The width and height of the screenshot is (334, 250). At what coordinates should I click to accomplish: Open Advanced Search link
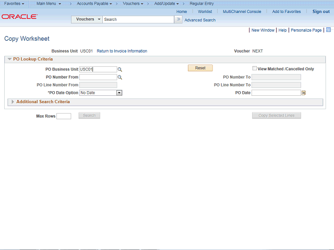click(200, 20)
